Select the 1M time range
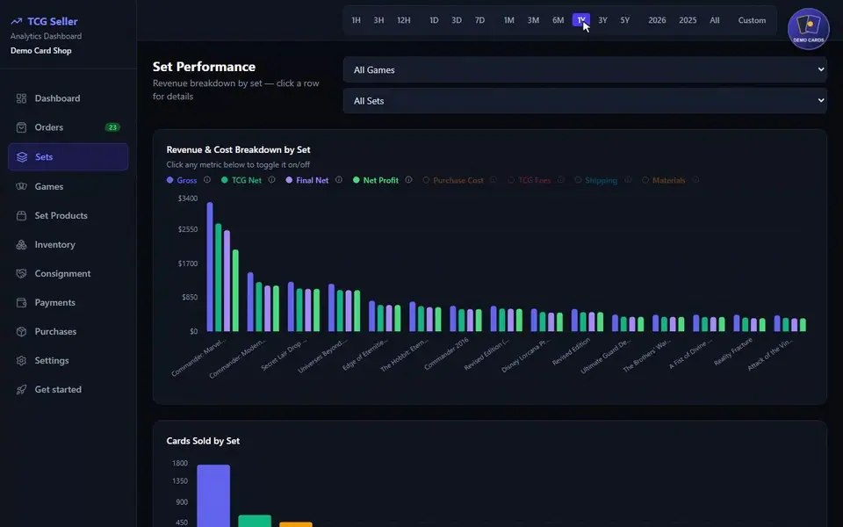 (x=509, y=20)
